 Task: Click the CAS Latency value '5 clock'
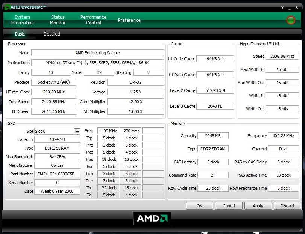213,162
